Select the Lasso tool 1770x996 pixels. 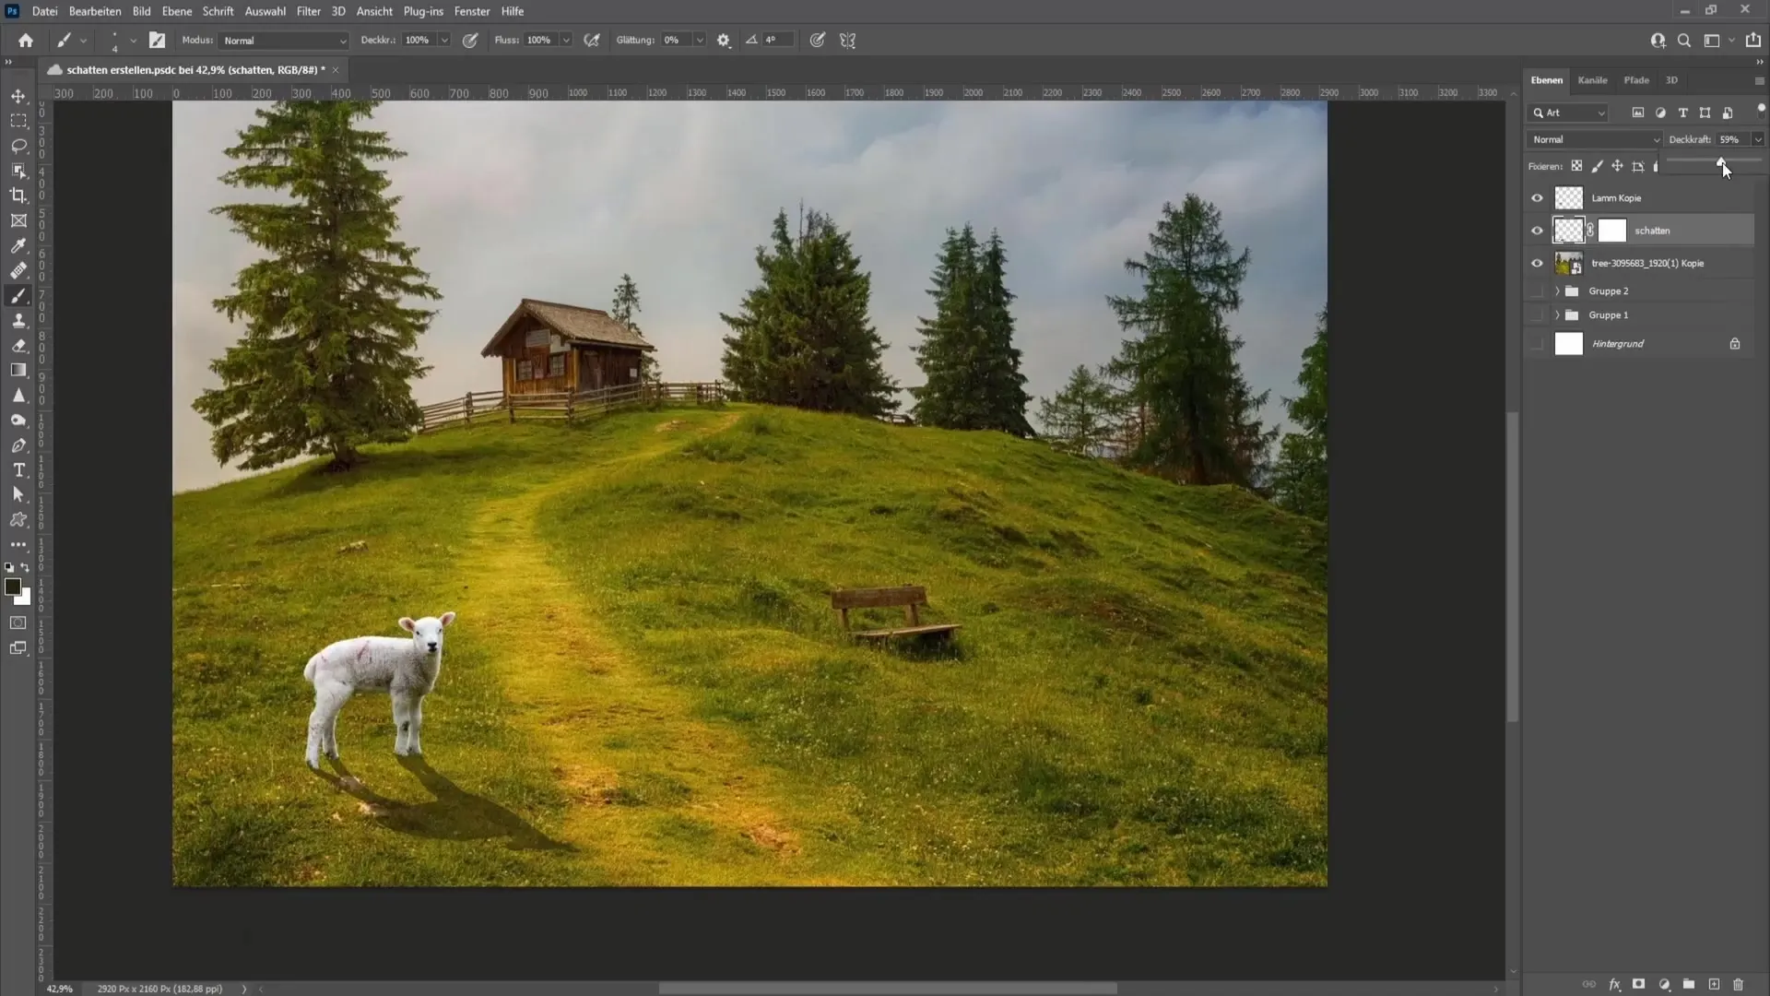click(x=18, y=145)
